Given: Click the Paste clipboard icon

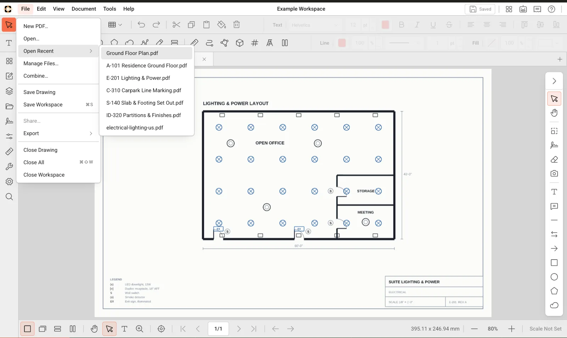Looking at the screenshot, I should pos(206,25).
